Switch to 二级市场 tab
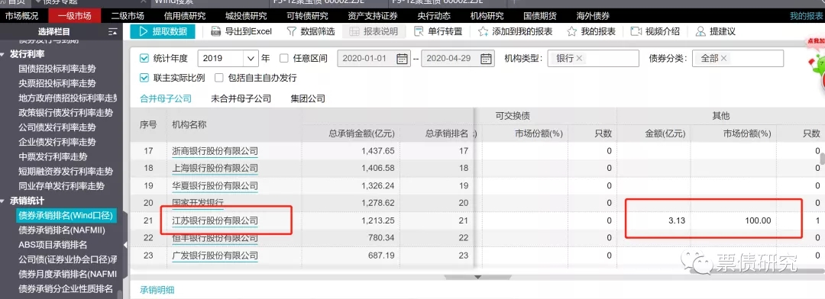Image resolution: width=825 pixels, height=299 pixels. pos(128,16)
